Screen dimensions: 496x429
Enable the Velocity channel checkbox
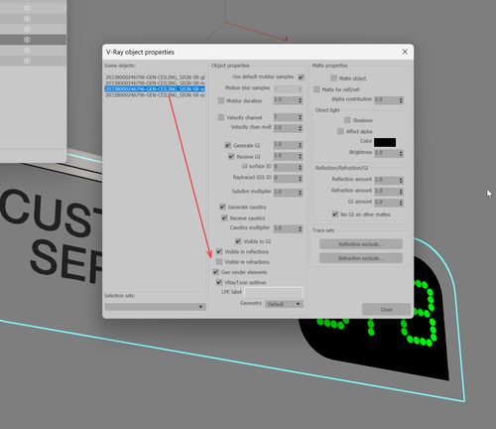221,117
